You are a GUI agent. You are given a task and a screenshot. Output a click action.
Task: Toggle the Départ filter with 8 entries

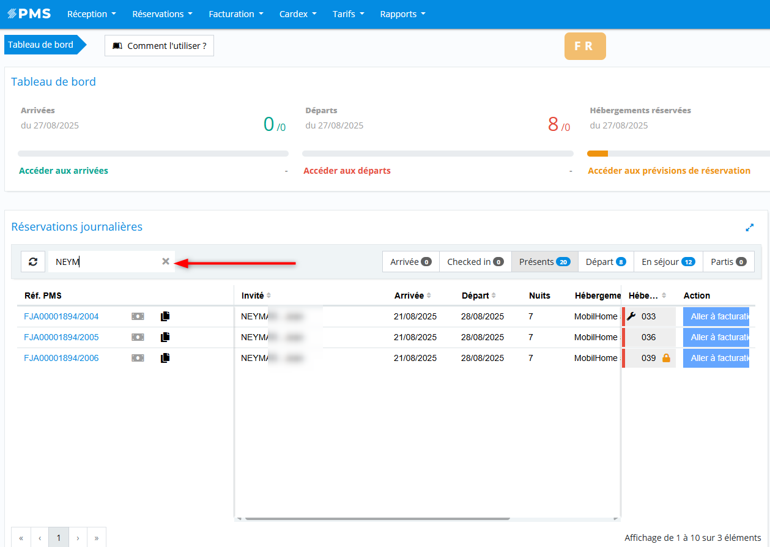605,261
